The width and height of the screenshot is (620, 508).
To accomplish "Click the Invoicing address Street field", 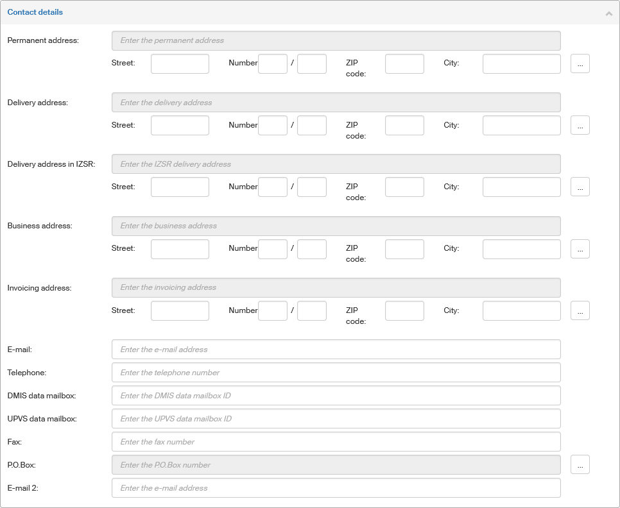I will (x=180, y=310).
